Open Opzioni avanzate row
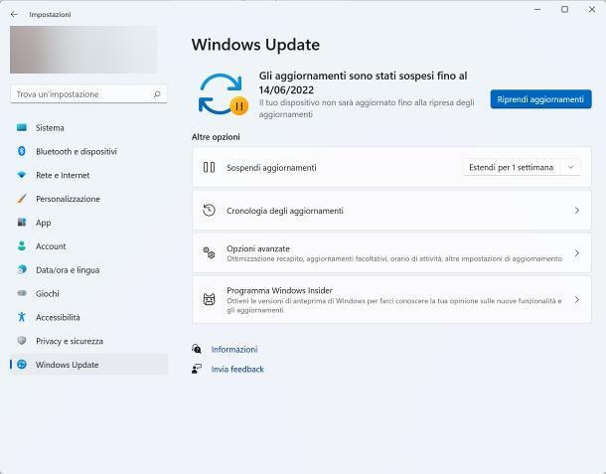 (x=391, y=252)
